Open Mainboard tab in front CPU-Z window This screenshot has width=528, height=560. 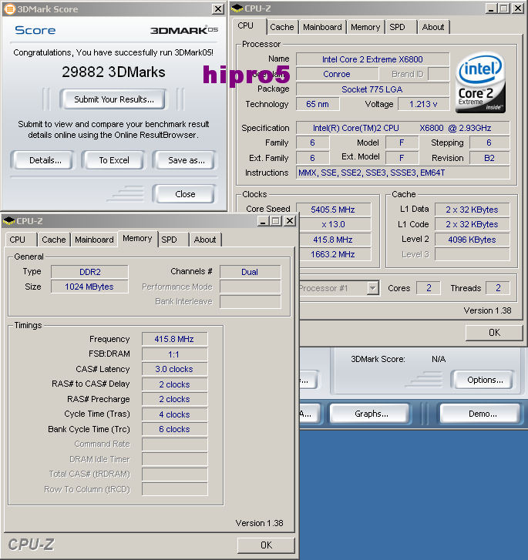pos(94,240)
